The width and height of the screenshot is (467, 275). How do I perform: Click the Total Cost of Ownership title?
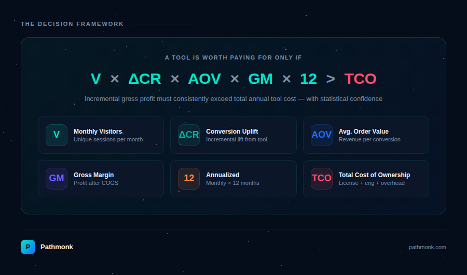pyautogui.click(x=374, y=175)
